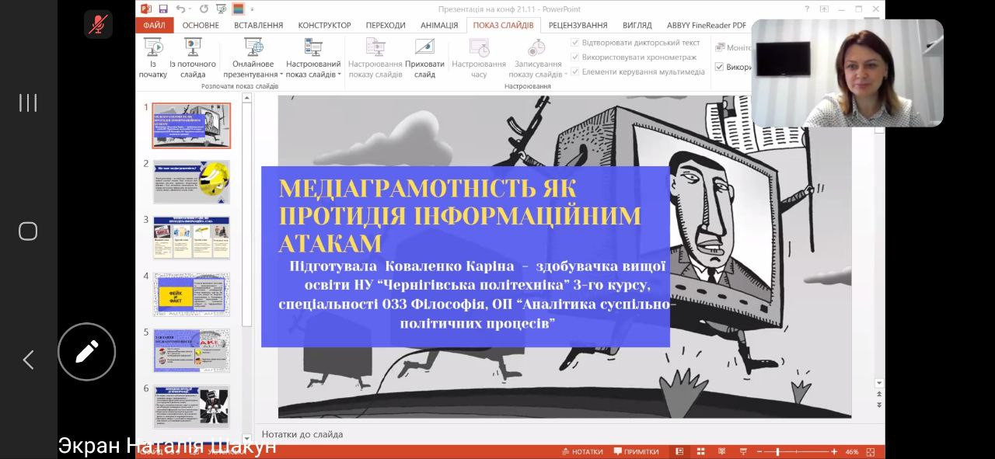Viewport: 995px width, 459px height.
Task: Go to next slide via double-down arrow
Action: (x=879, y=405)
